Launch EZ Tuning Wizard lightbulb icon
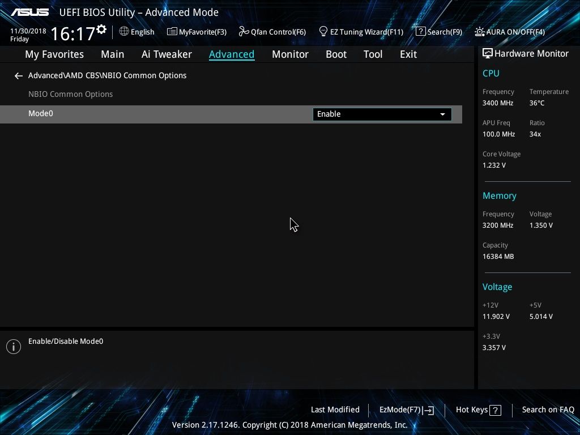Screen dimensions: 580x435 pyautogui.click(x=323, y=31)
